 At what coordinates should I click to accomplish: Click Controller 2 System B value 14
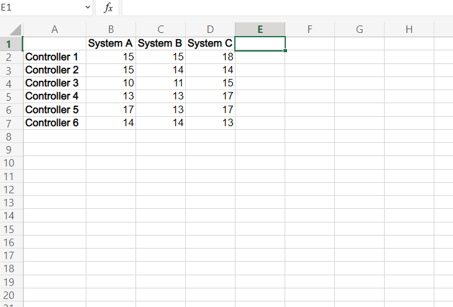click(x=160, y=70)
